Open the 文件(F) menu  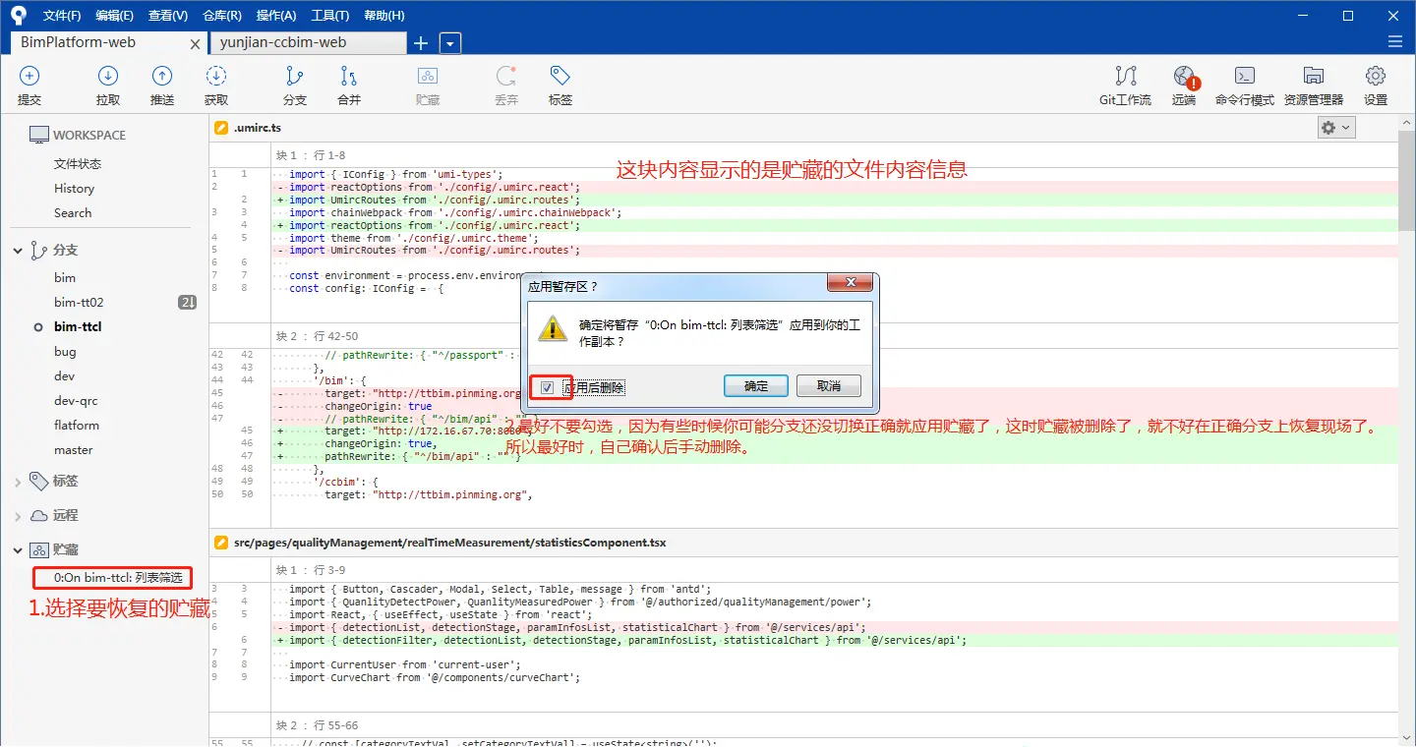point(62,16)
